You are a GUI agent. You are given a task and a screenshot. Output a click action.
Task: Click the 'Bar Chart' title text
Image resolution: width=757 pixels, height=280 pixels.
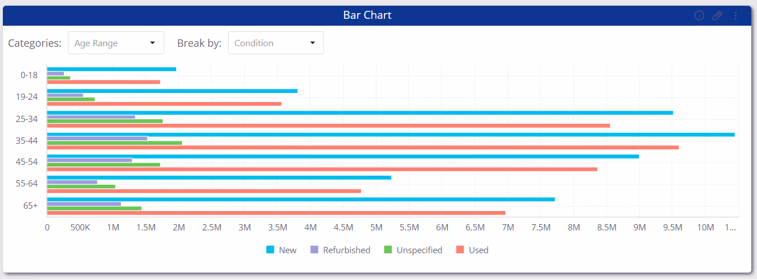[x=367, y=15]
